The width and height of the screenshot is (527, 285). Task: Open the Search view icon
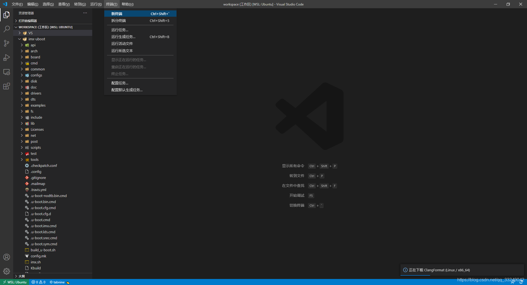point(7,29)
